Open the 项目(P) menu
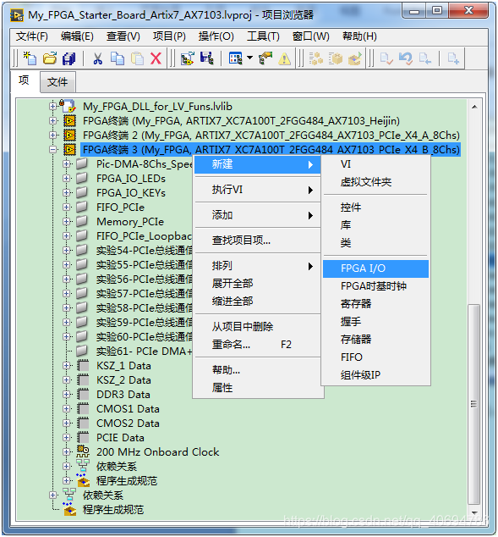Screen dimensions: 498x537 tap(169, 36)
